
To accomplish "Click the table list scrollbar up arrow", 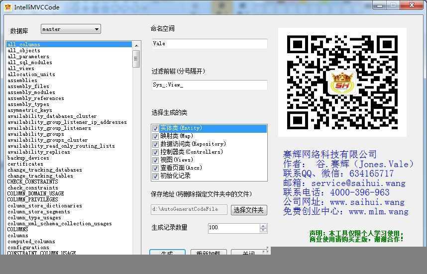I will tap(136, 45).
